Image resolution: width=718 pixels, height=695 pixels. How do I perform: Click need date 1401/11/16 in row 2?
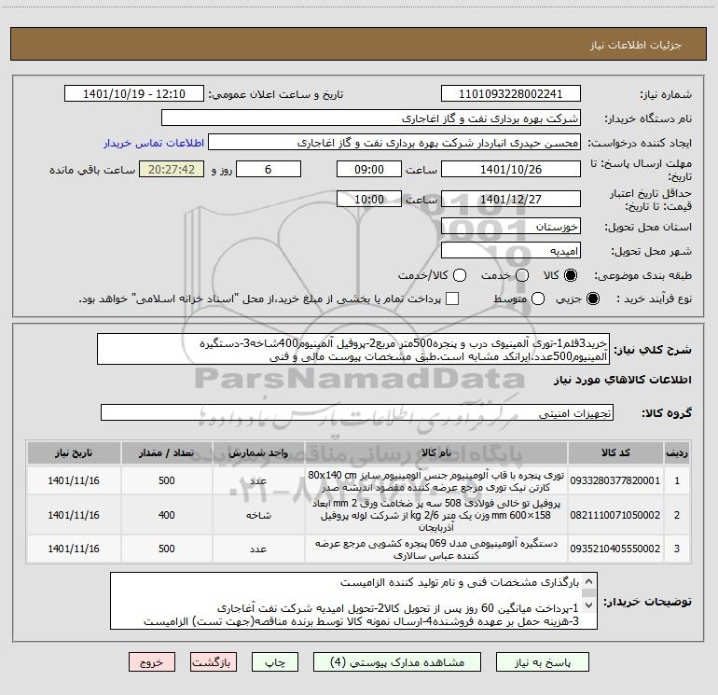(x=74, y=515)
